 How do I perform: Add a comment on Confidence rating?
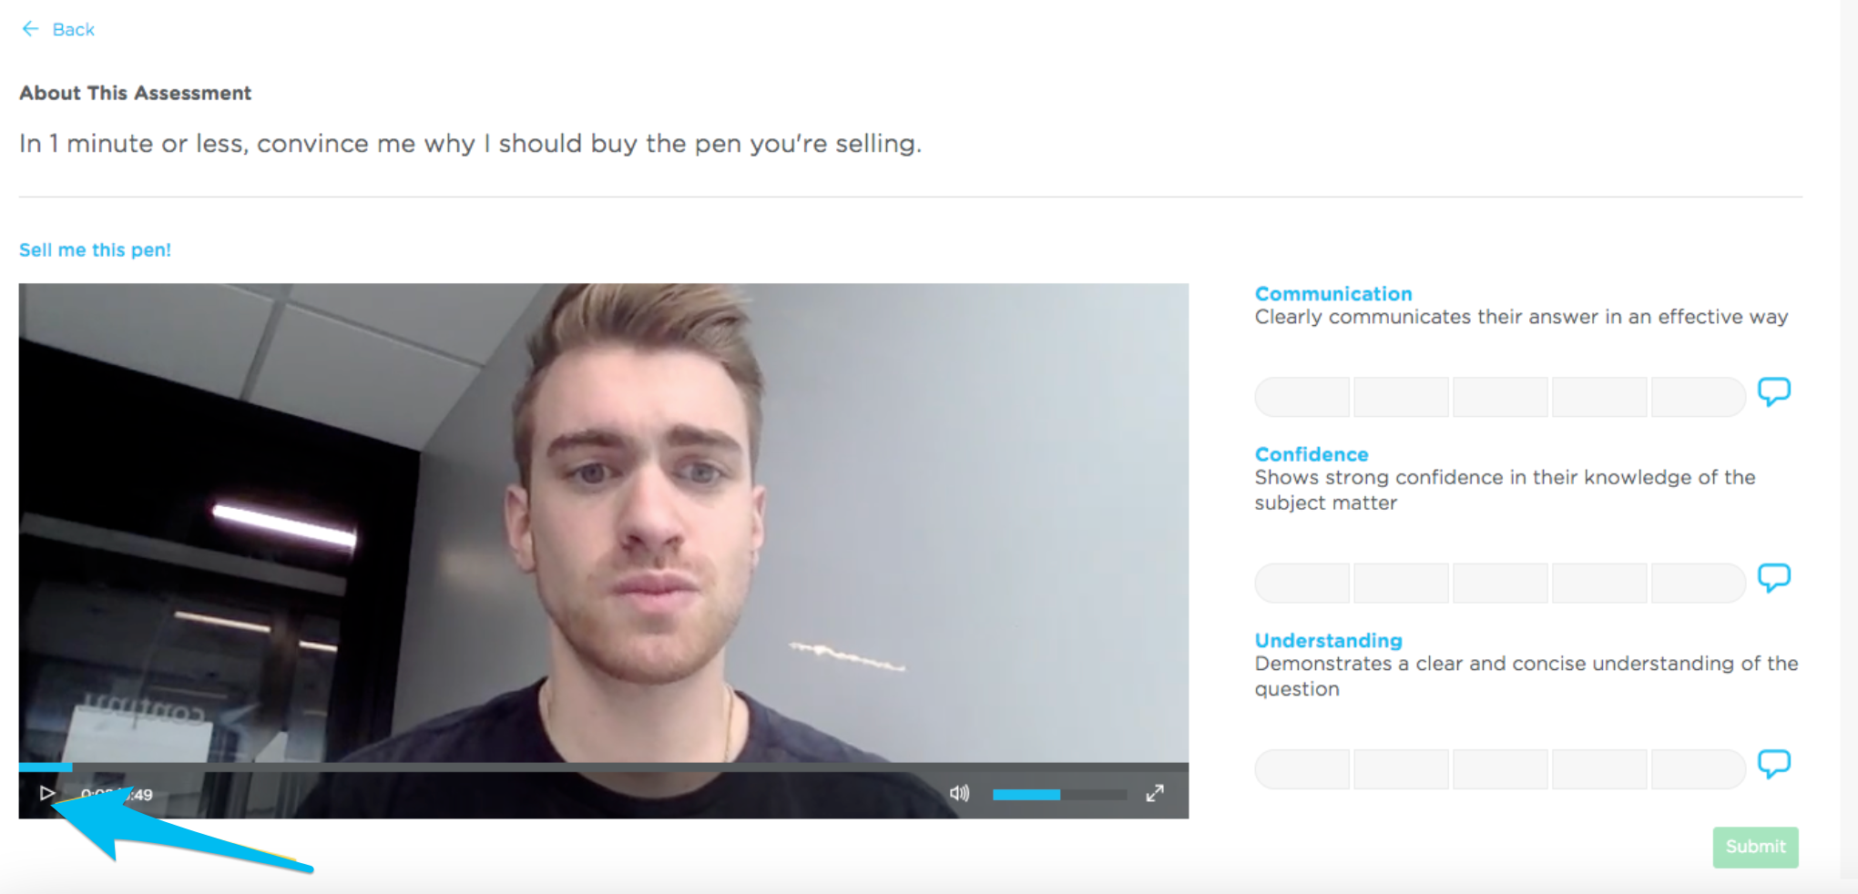(1773, 577)
